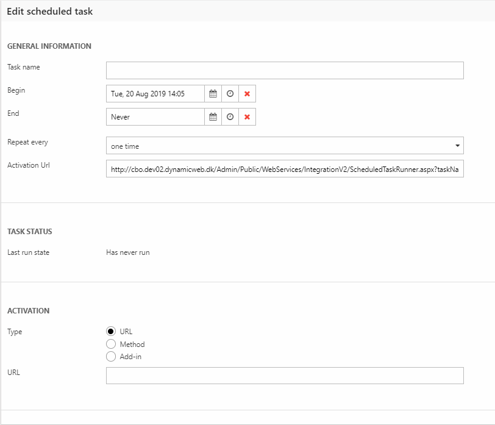Image resolution: width=495 pixels, height=425 pixels.
Task: Open the Begin date calendar picker
Action: coord(213,94)
